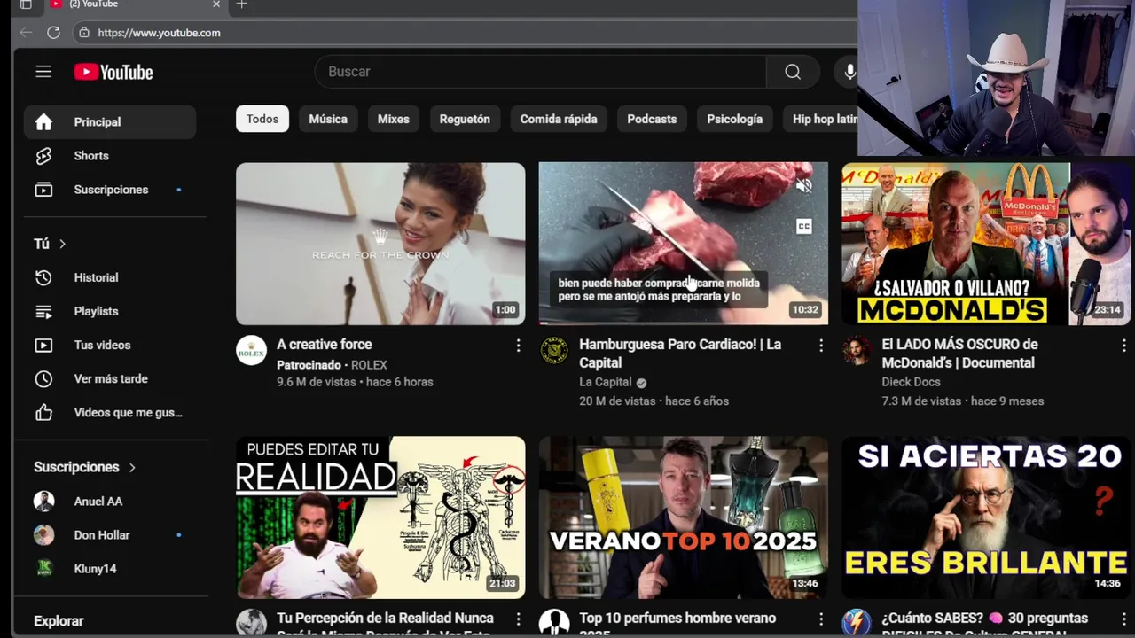Click Dieck Docs channel avatar
The height and width of the screenshot is (638, 1135).
tap(857, 351)
